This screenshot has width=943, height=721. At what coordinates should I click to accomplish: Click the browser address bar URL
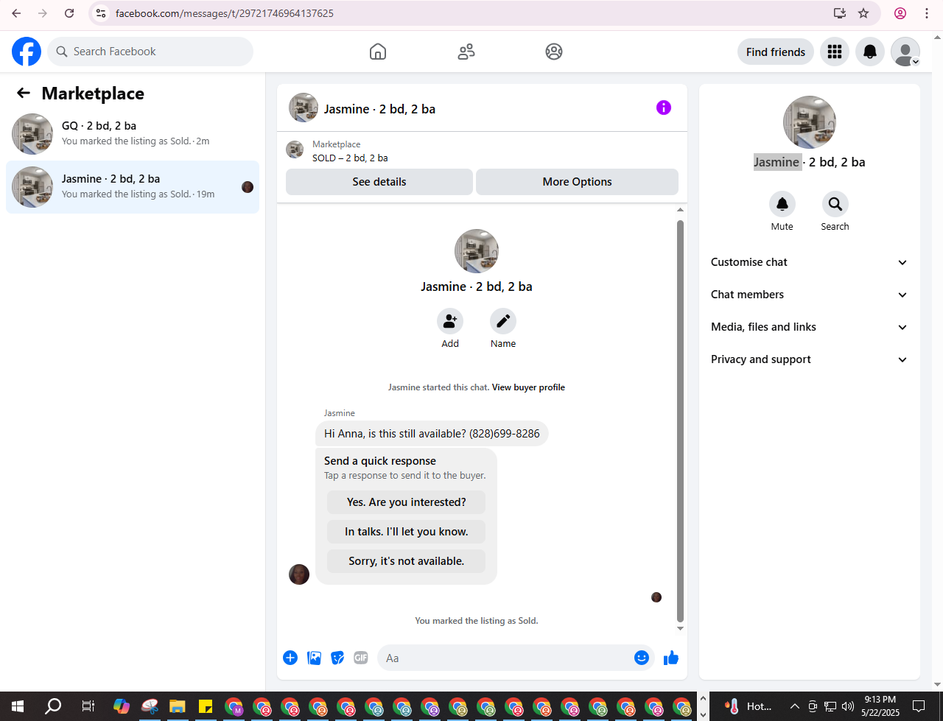click(225, 13)
